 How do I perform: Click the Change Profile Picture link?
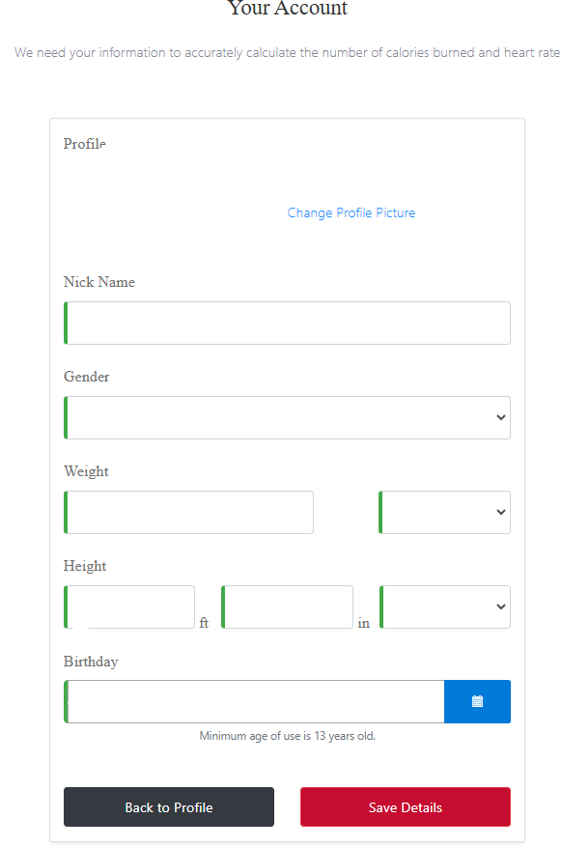pyautogui.click(x=351, y=212)
